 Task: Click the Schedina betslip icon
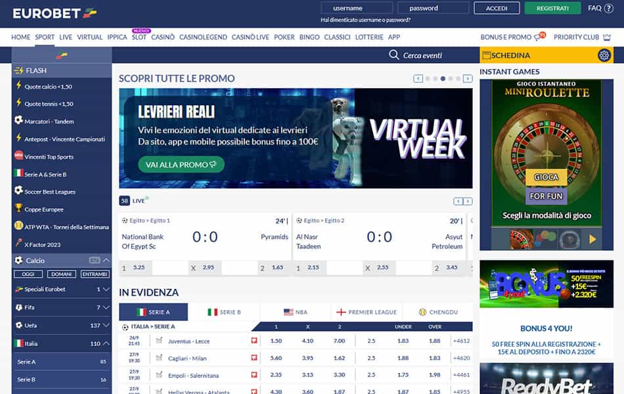(x=486, y=55)
